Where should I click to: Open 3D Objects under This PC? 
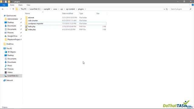[12, 52]
